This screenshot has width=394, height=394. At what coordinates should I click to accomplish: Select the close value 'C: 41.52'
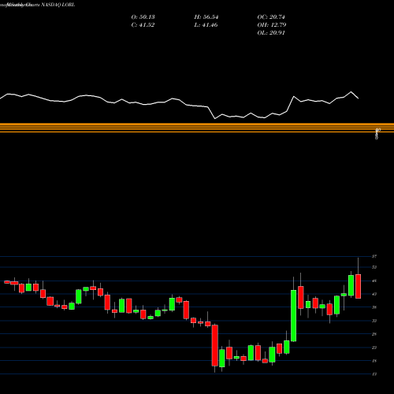click(143, 24)
